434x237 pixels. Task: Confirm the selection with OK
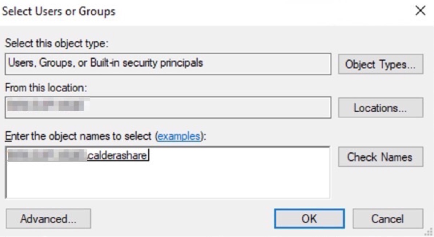click(x=309, y=219)
